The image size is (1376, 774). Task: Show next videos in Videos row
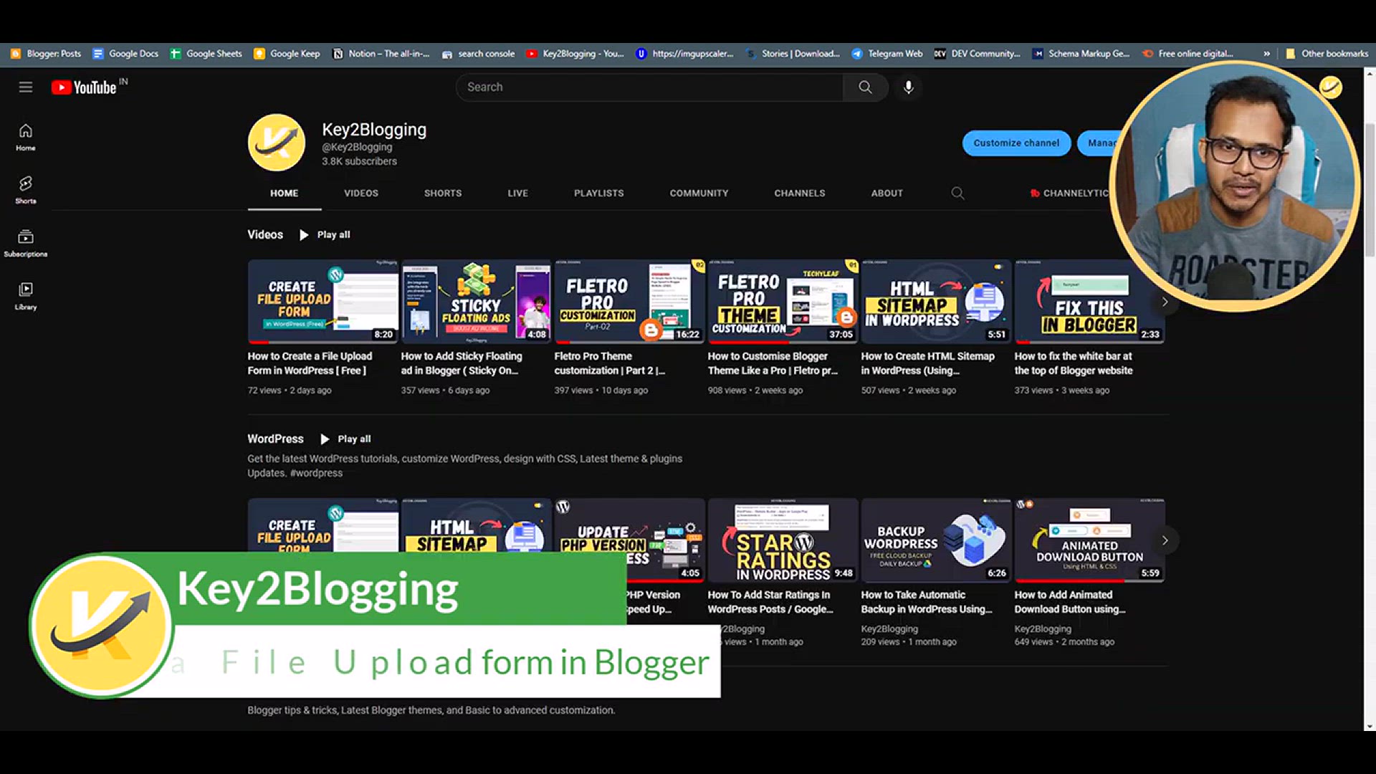click(1165, 302)
